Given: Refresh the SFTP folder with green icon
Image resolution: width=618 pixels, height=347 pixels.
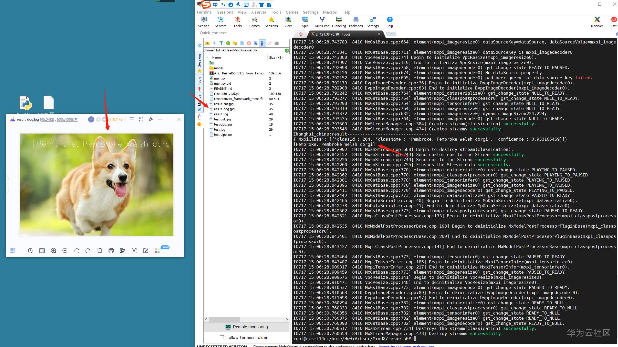Looking at the screenshot, I should coord(228,43).
